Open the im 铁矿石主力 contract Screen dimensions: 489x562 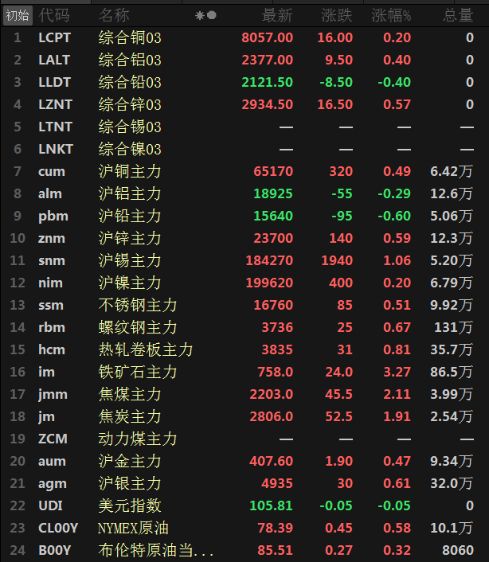244,372
